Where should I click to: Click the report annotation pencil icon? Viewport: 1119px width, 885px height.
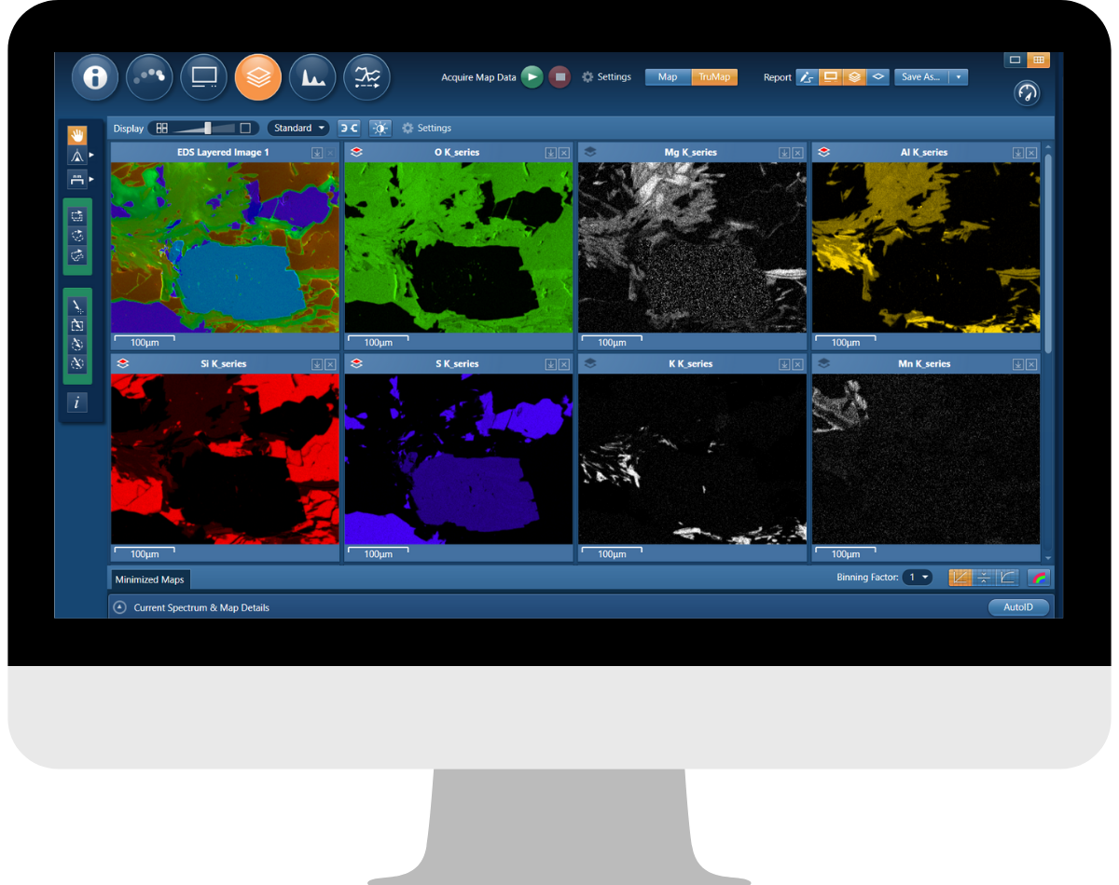[x=808, y=77]
